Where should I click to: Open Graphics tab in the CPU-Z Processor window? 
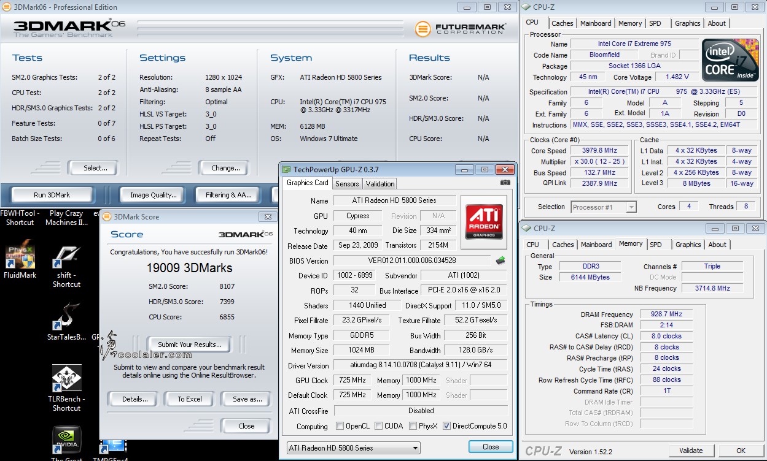coord(688,23)
